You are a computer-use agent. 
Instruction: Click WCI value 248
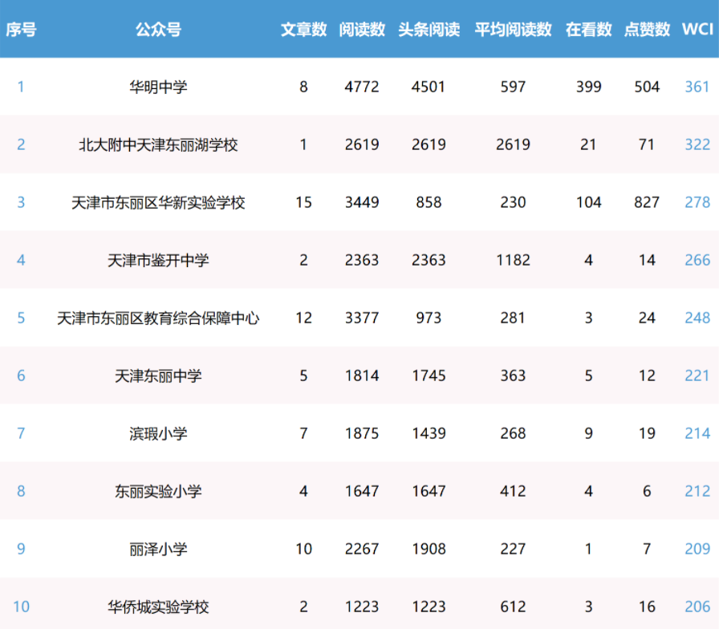pos(697,318)
